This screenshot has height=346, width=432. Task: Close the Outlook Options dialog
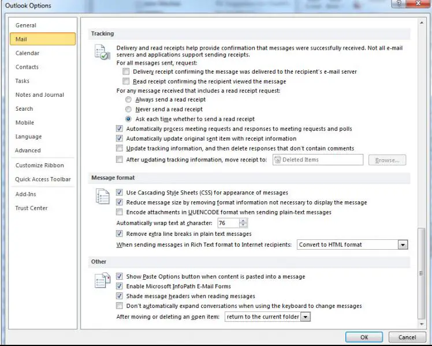[x=418, y=3]
